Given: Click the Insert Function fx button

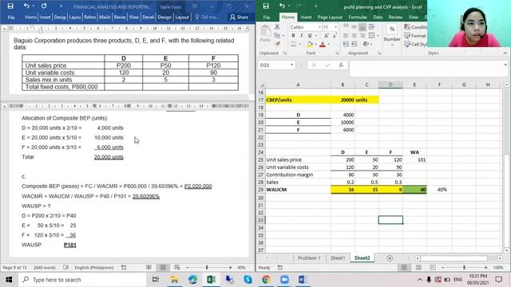Looking at the screenshot, I should click(341, 65).
